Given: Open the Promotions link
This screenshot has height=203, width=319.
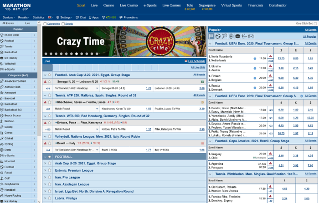Looking at the screenshot, I should [129, 17].
